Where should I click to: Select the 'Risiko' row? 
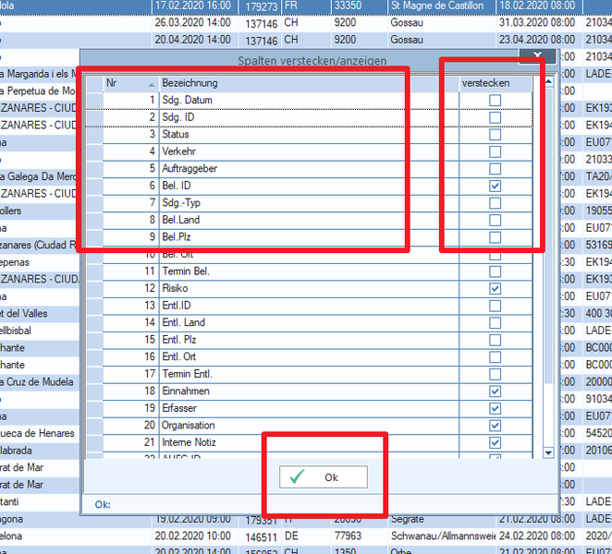tap(309, 288)
